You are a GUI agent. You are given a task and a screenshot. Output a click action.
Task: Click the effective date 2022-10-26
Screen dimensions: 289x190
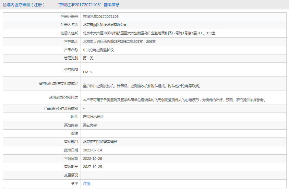pos(92,159)
